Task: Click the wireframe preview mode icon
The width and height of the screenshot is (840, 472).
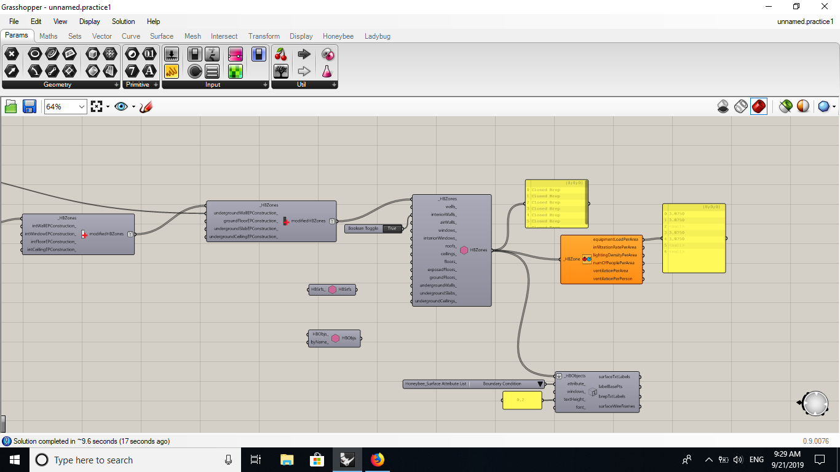Action: tap(741, 106)
